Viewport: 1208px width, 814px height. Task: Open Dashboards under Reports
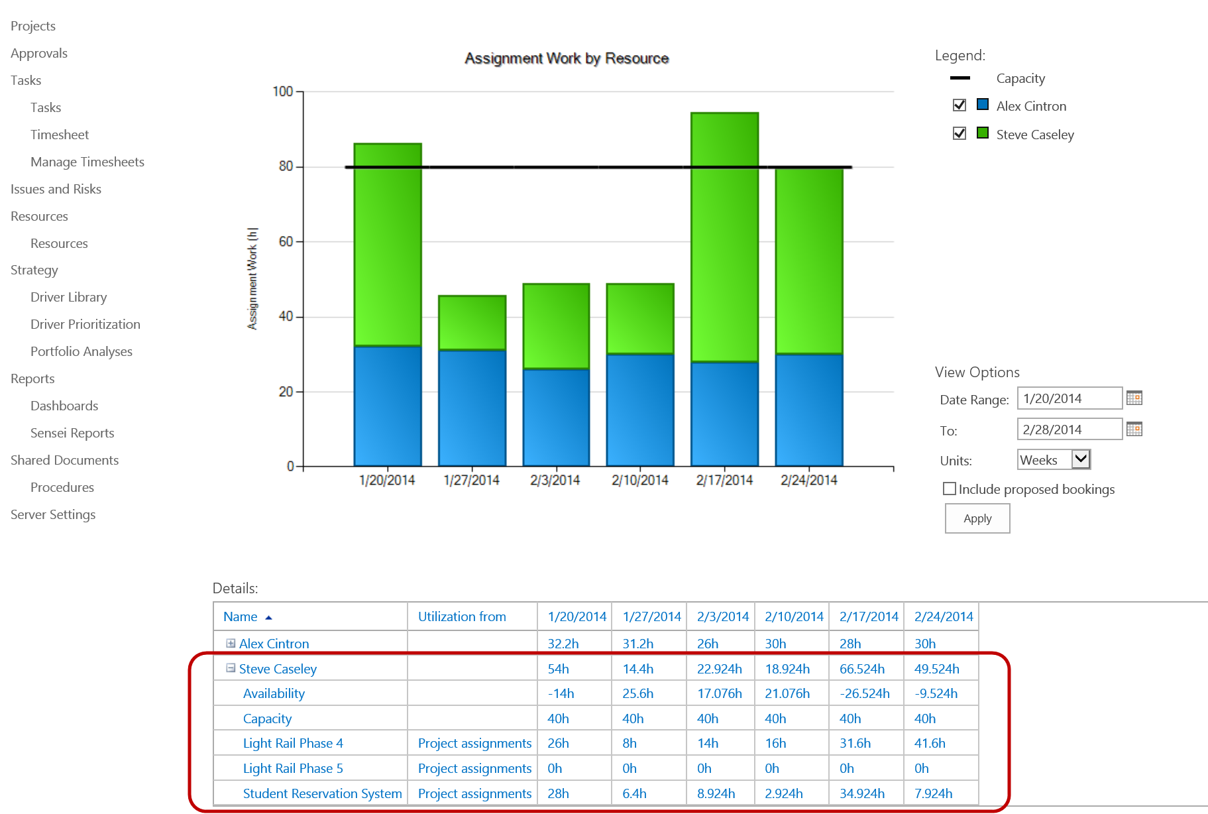(64, 406)
